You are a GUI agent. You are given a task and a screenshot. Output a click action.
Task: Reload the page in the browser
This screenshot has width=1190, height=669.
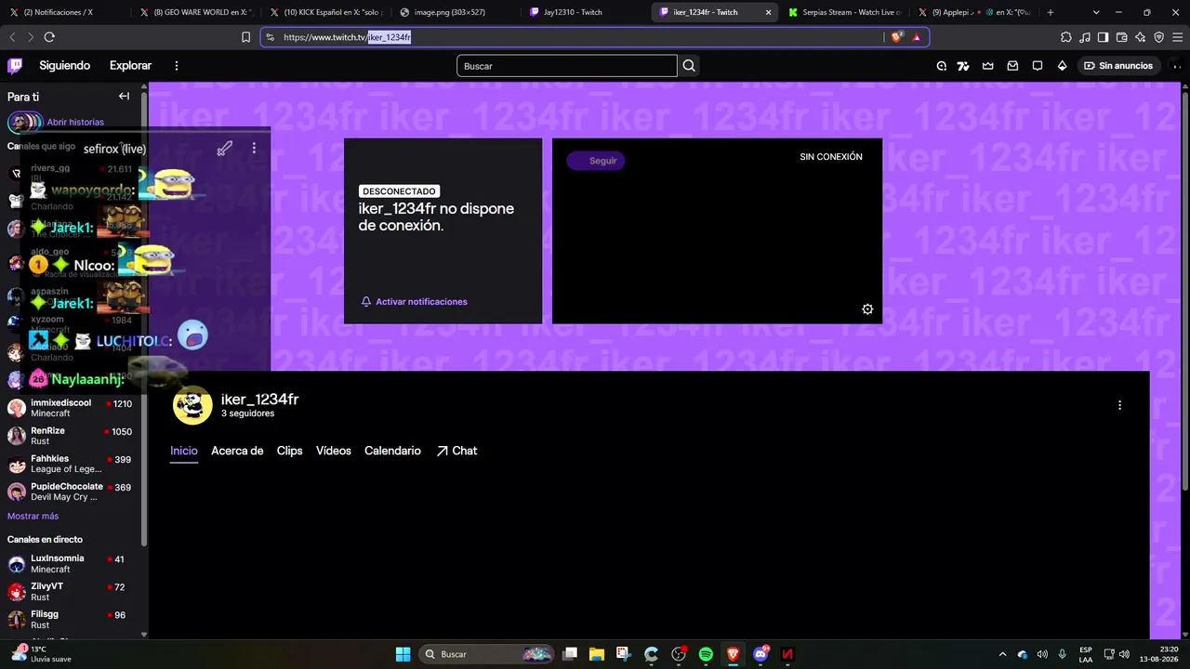coord(49,37)
